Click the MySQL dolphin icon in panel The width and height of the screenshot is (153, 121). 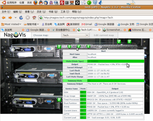(x=131, y=3)
